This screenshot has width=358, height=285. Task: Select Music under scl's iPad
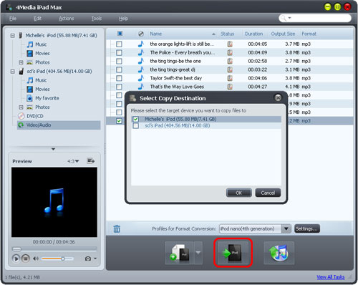coord(37,80)
